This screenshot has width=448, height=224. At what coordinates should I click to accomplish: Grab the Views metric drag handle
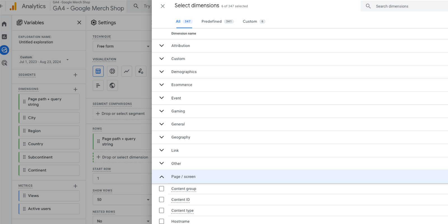tap(24, 195)
